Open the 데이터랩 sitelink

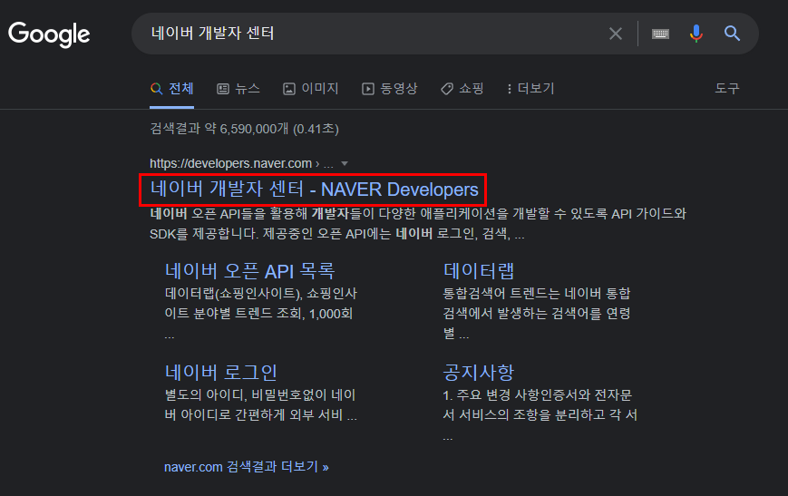(479, 271)
